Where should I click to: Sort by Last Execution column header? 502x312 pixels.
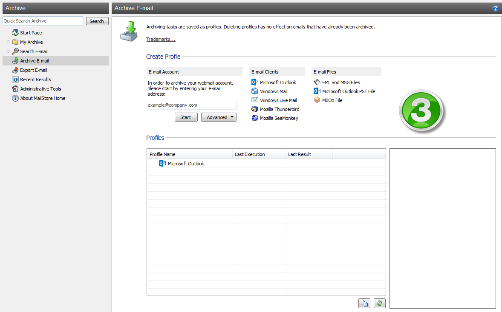[260, 154]
